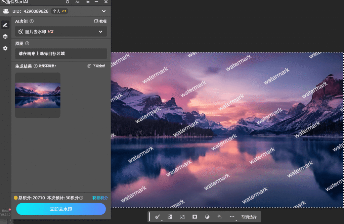The height and width of the screenshot is (224, 344).
Task: Click 取消选择 to deselect
Action: 249,217
